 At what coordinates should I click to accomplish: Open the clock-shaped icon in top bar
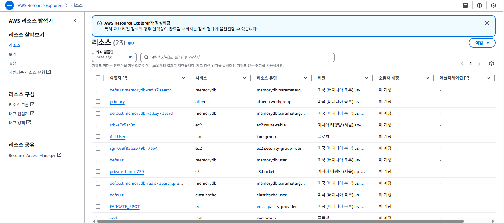pyautogui.click(x=494, y=5)
